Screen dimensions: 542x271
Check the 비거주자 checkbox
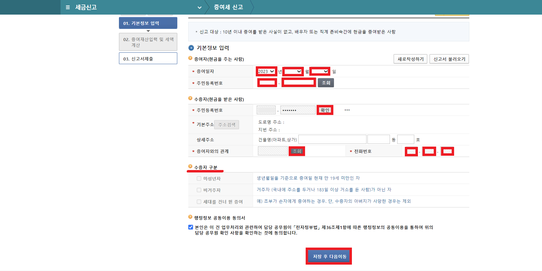coord(199,190)
